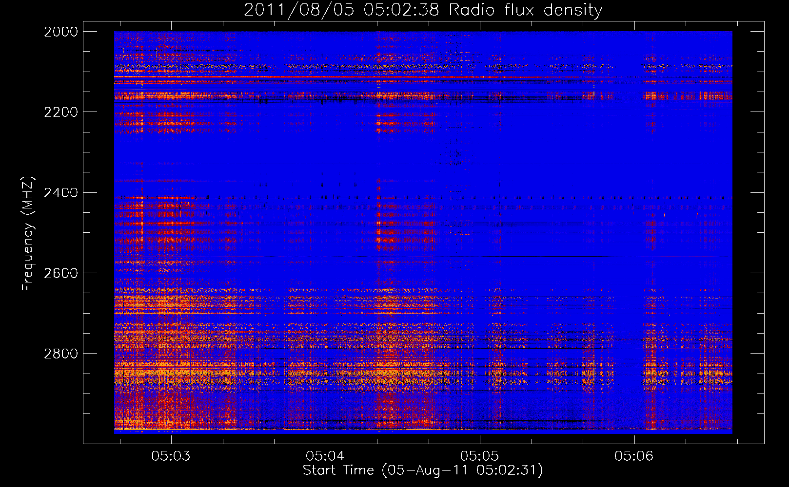Click the 05:03 time tick label
The image size is (789, 487).
[x=171, y=456]
